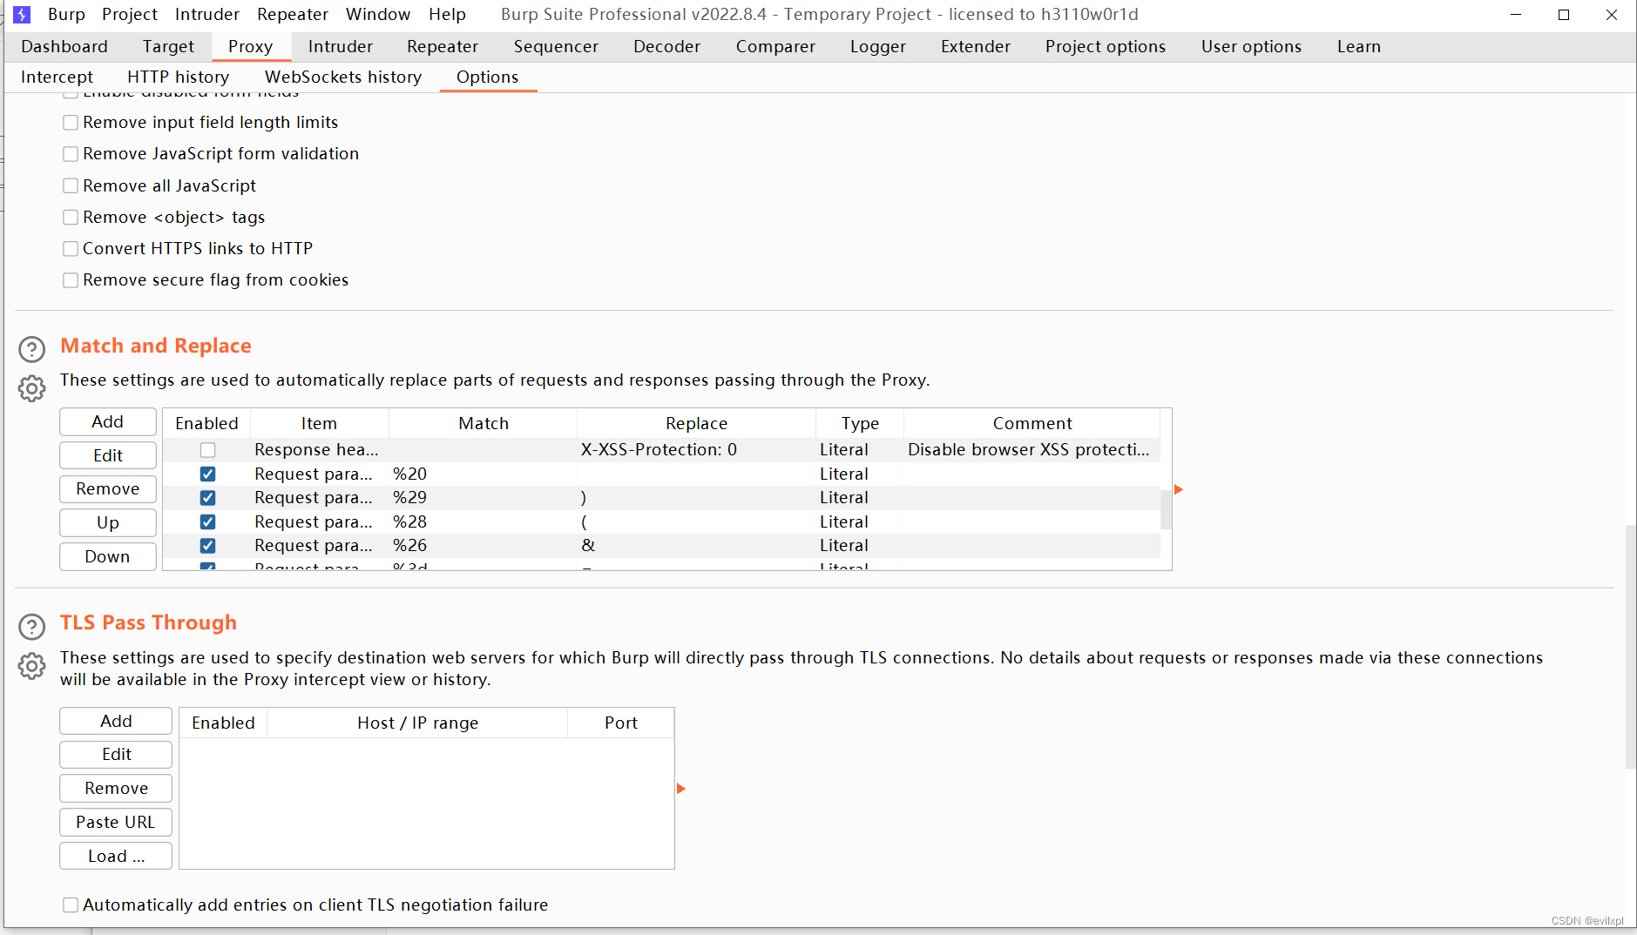Open the WebSockets history sub-tab
This screenshot has width=1637, height=935.
[343, 77]
